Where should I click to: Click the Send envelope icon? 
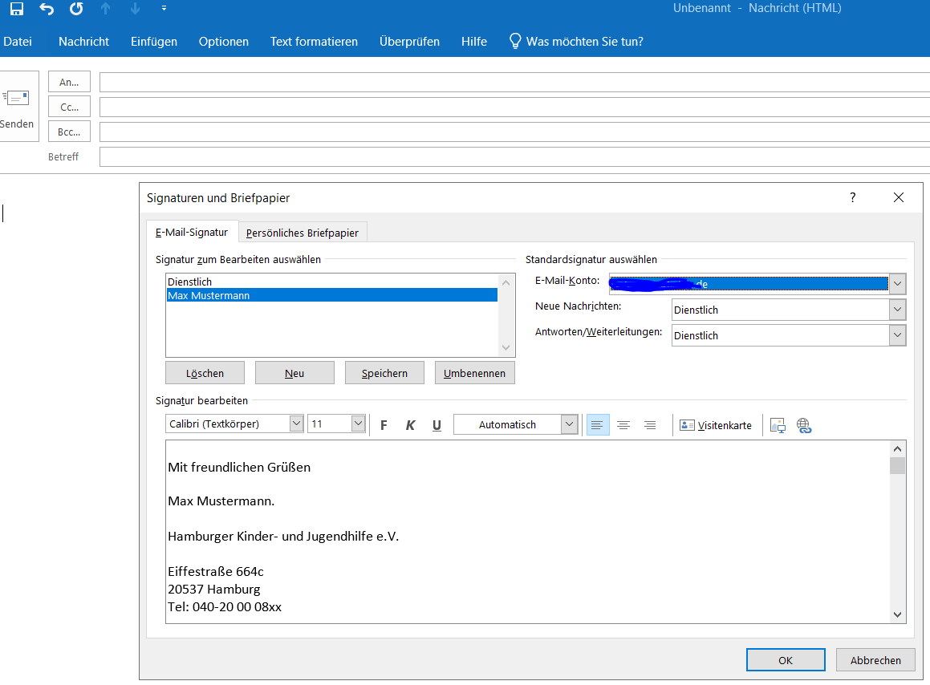[16, 98]
